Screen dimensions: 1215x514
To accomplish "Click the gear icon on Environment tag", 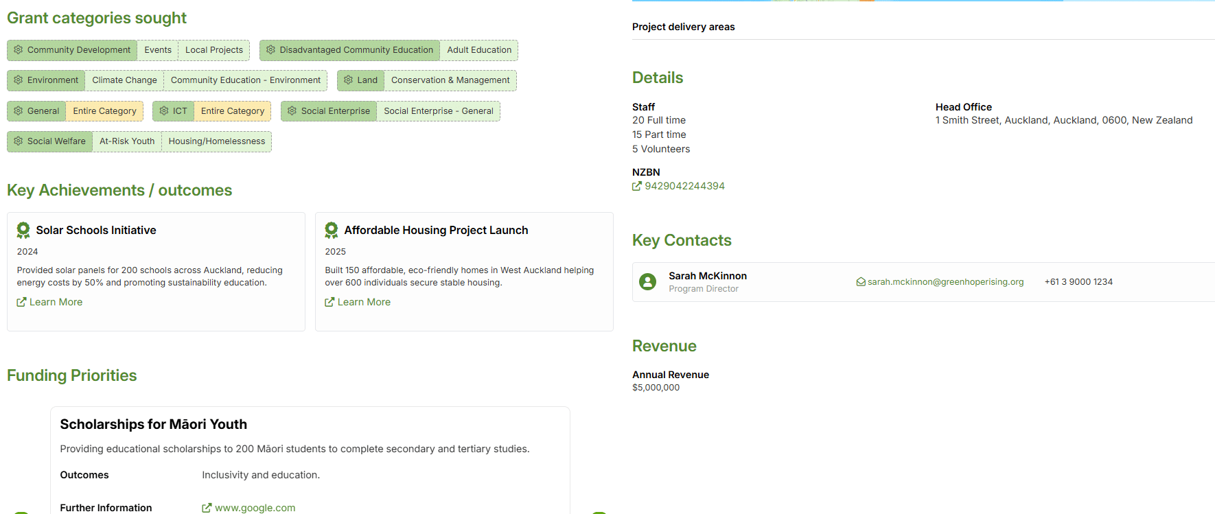I will coord(19,80).
